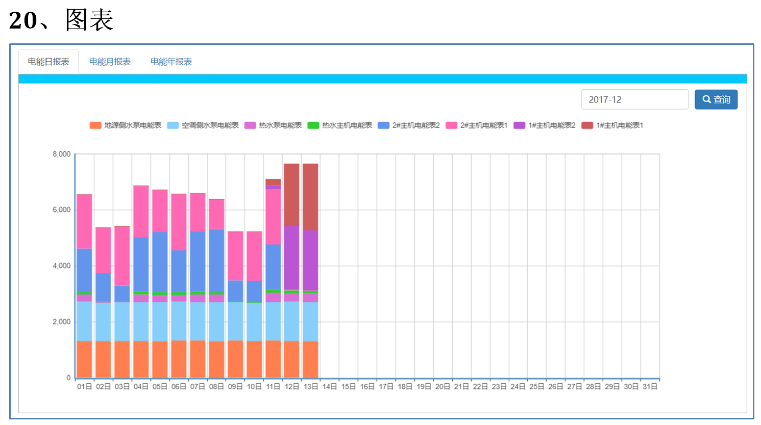The width and height of the screenshot is (761, 425).
Task: Click the pink segment of the 09日 bar
Action: pyautogui.click(x=235, y=256)
